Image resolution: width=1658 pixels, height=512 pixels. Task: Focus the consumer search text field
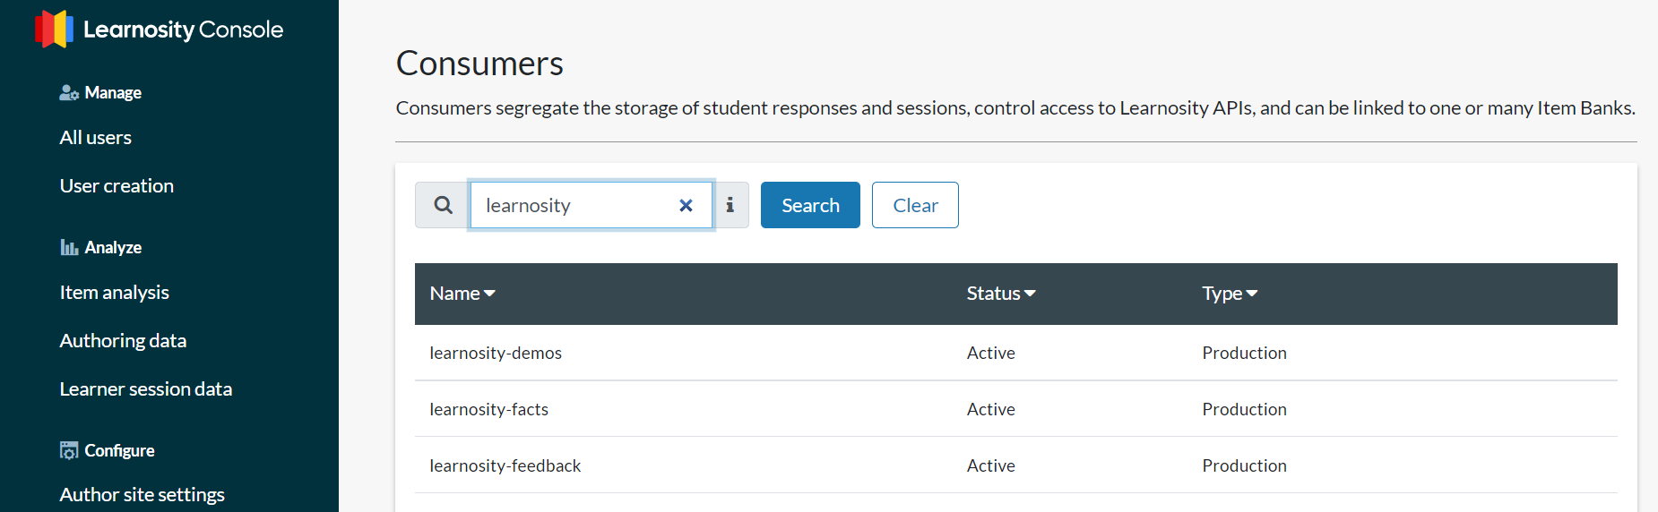tap(574, 205)
